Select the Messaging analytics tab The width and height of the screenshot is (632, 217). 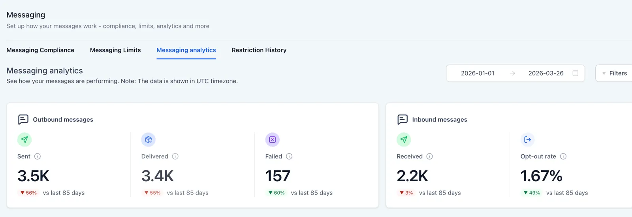186,50
